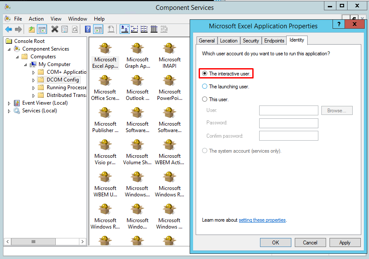
Task: Click the Browse... button
Action: coord(337,111)
